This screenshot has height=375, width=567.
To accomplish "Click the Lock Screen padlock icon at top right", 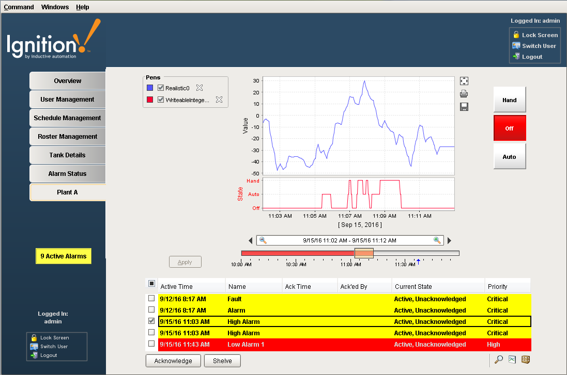I will pyautogui.click(x=516, y=35).
